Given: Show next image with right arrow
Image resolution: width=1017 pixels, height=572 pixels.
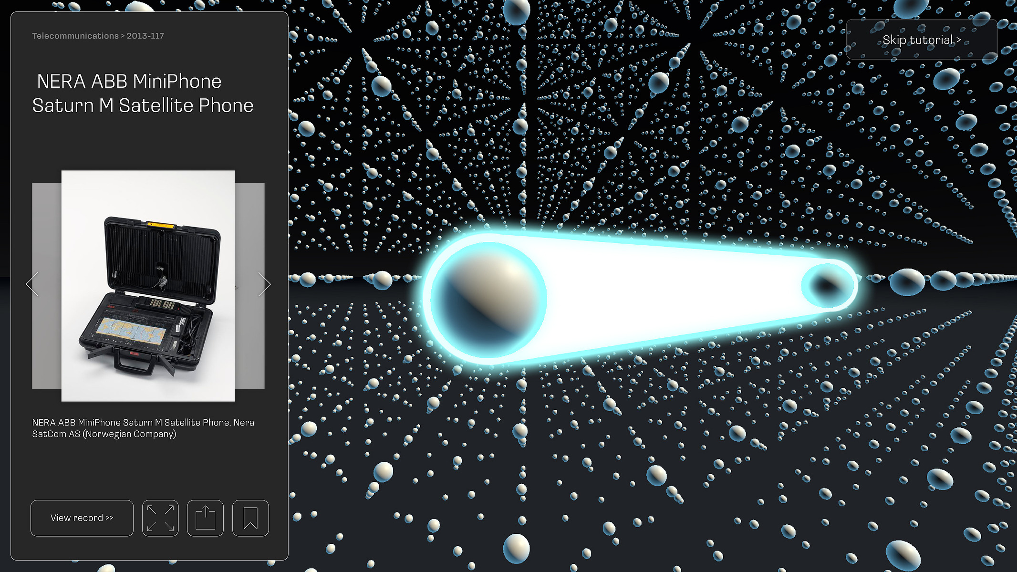Looking at the screenshot, I should [x=264, y=285].
